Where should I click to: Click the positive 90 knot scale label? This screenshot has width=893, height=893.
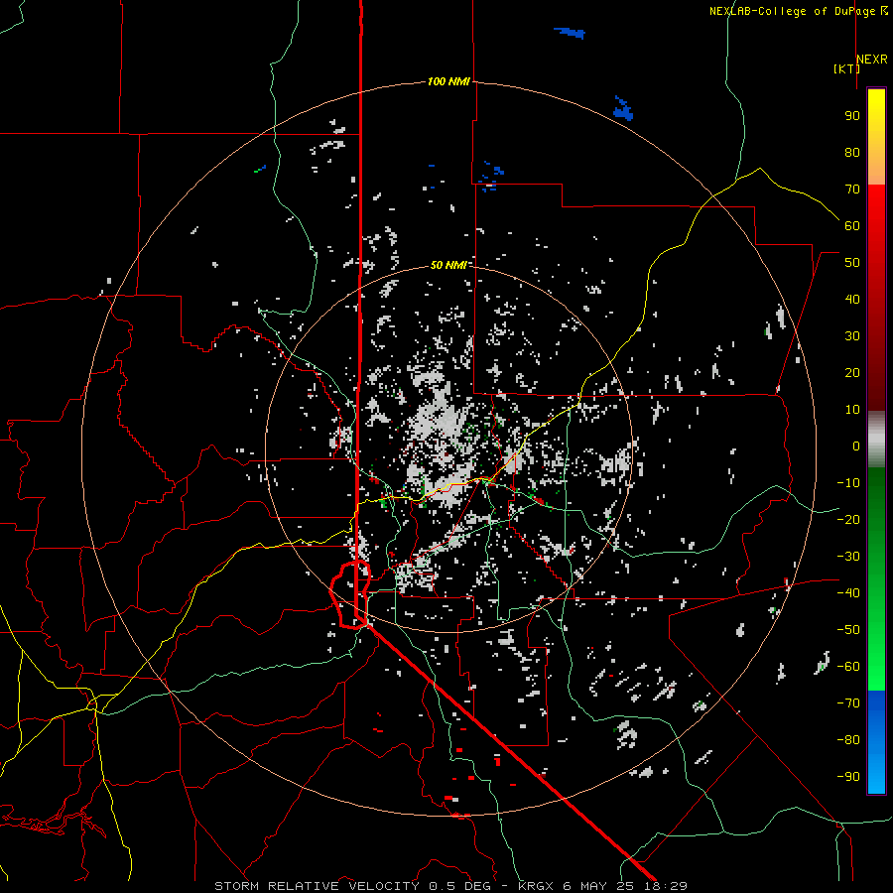click(x=852, y=116)
